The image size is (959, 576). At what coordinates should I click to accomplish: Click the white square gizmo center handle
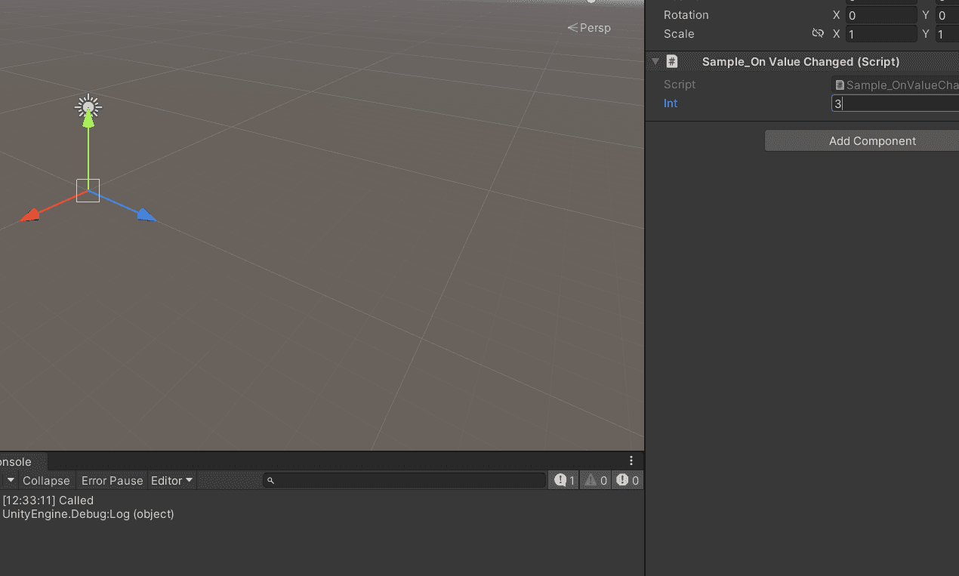point(88,190)
